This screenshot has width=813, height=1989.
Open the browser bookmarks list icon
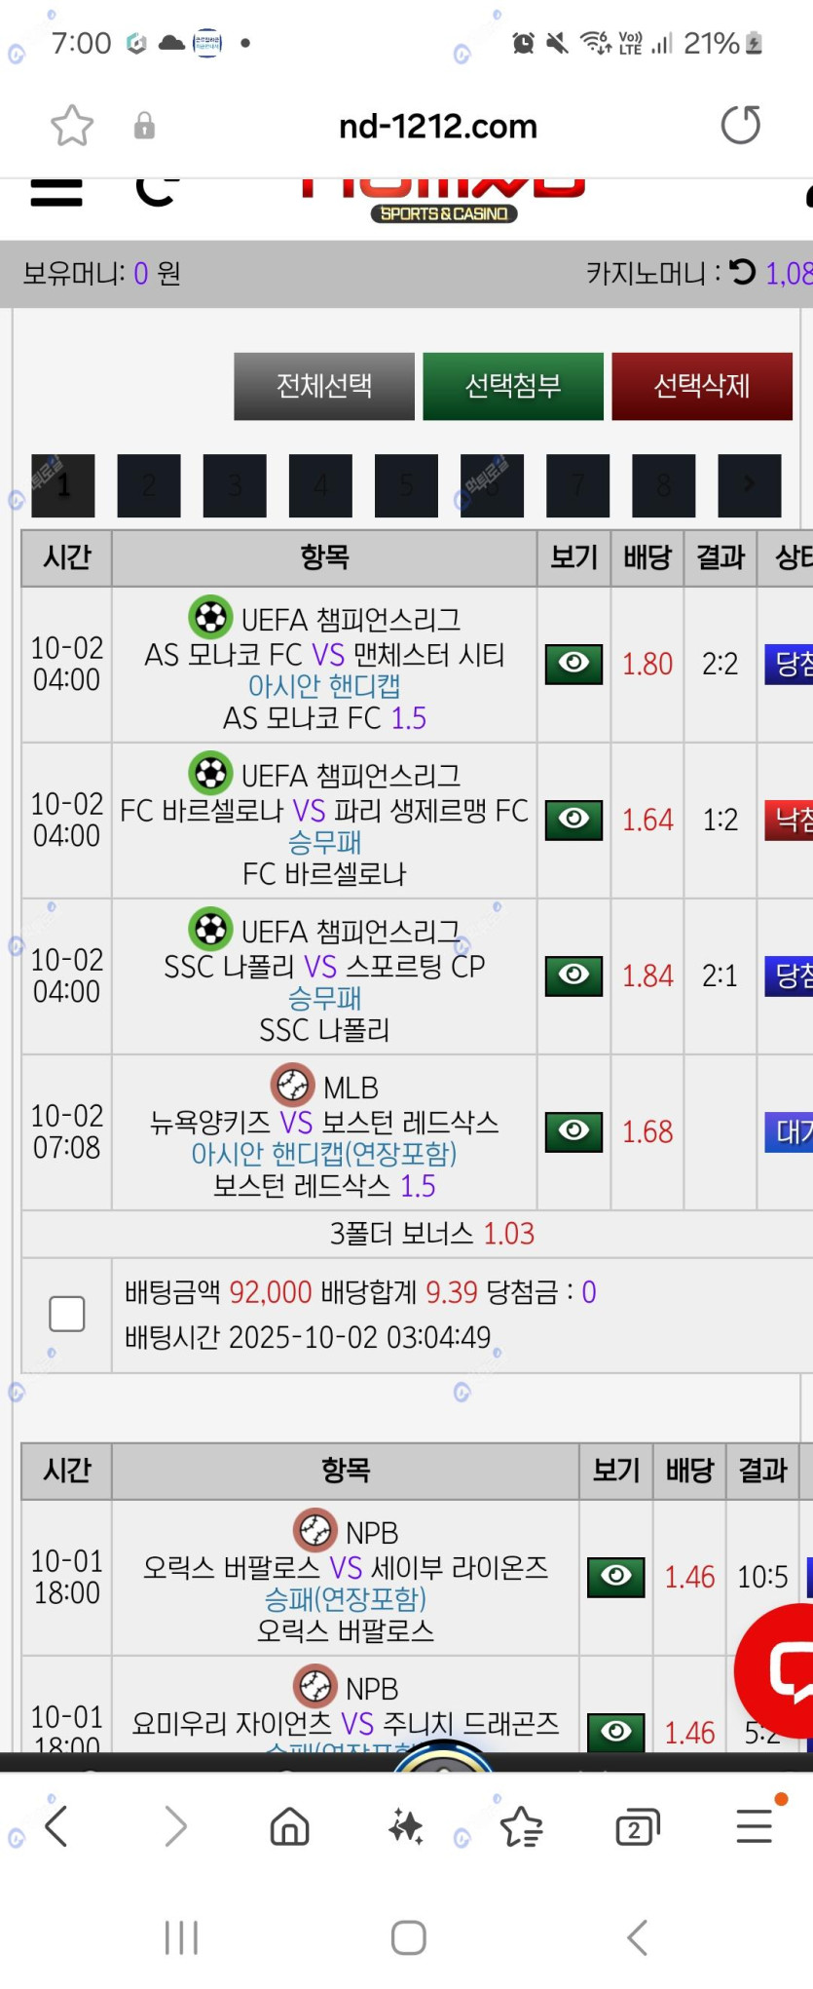coord(521,1827)
